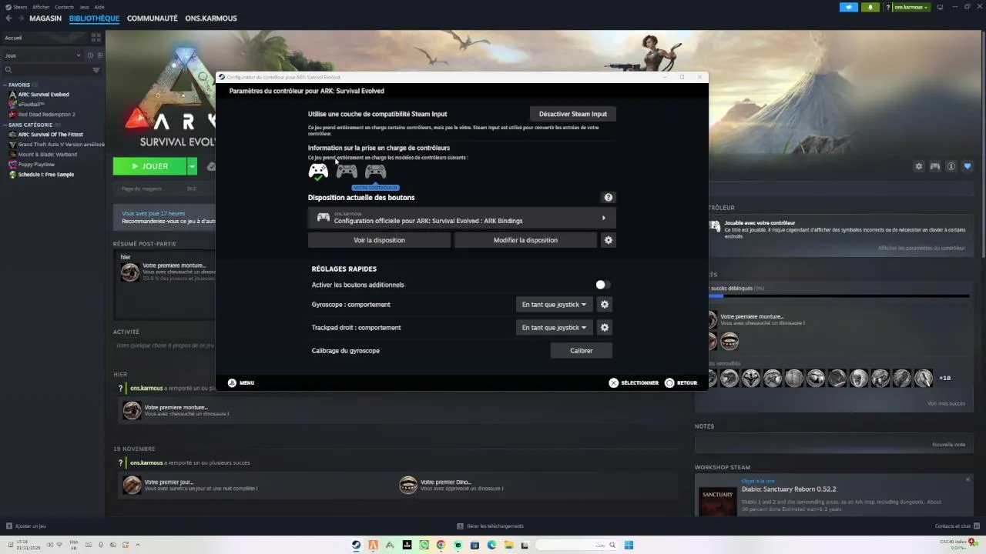Go back with Steam navigation arrow
Image resolution: width=986 pixels, height=554 pixels.
coord(8,18)
